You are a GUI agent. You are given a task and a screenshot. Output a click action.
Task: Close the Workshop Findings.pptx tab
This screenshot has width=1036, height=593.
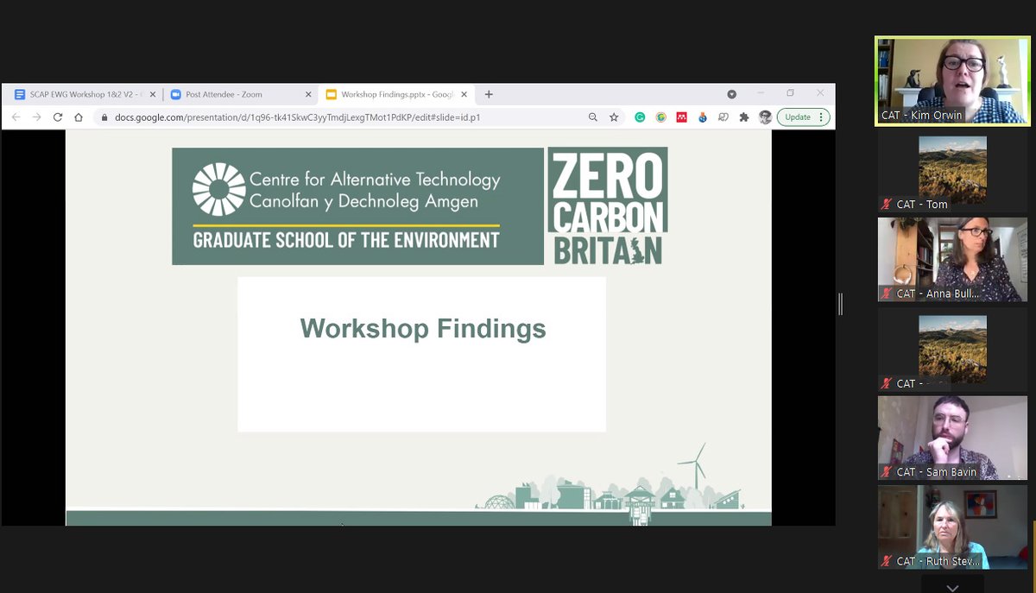tap(464, 94)
